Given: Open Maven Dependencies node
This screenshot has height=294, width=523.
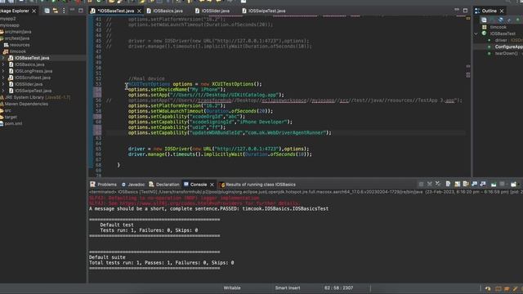Looking at the screenshot, I should tap(26, 104).
